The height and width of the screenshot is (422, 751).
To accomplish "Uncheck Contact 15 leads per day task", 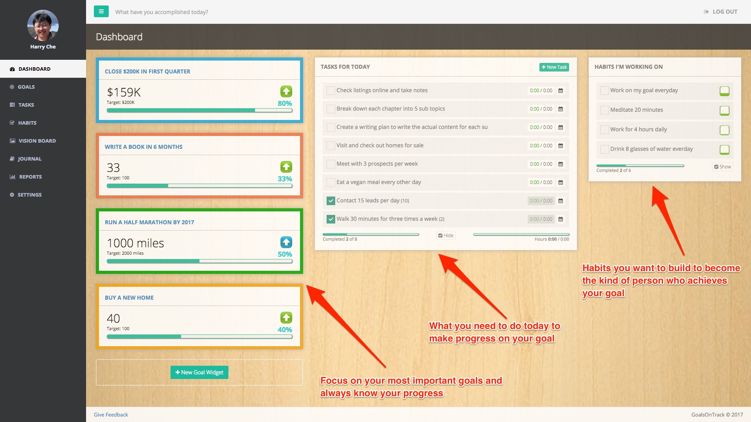I will (331, 201).
